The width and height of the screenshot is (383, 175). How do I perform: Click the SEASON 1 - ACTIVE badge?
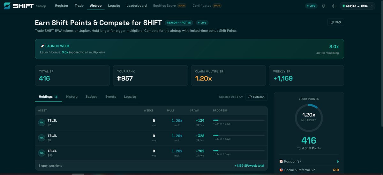click(179, 23)
